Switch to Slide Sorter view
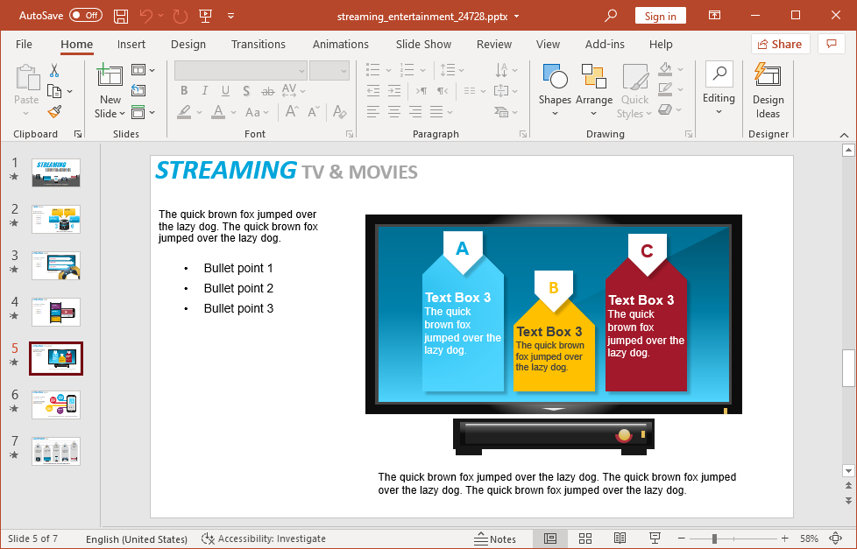This screenshot has height=549, width=857. pos(585,538)
